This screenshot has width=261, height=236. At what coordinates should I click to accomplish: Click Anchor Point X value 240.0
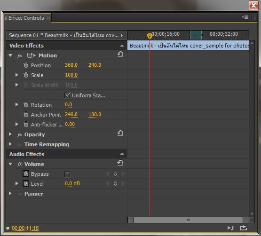[x=71, y=114]
